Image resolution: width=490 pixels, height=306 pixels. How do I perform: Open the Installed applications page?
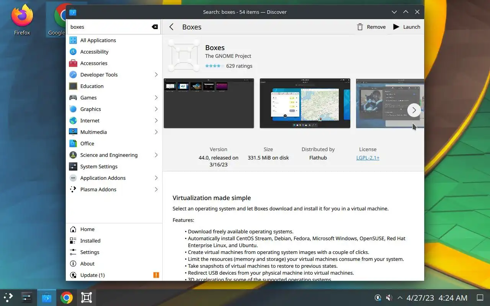114,241
